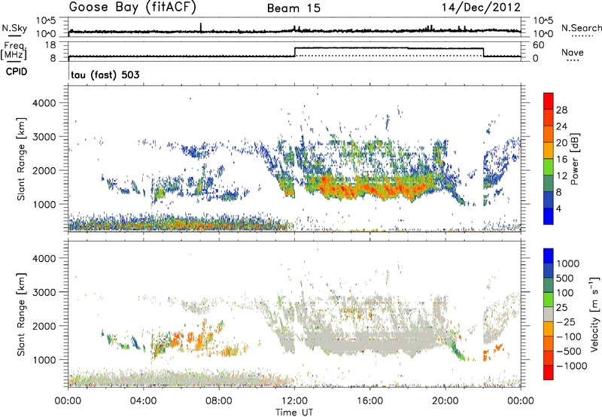This screenshot has width=602, height=417.
Task: Click the "12:00" time tick label
Action: click(x=294, y=401)
